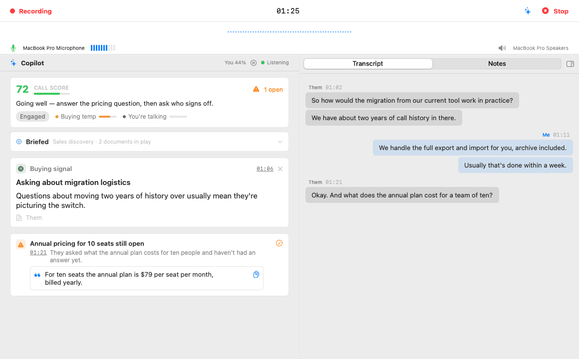
Task: Click the document icon beside Them source
Action: point(19,218)
